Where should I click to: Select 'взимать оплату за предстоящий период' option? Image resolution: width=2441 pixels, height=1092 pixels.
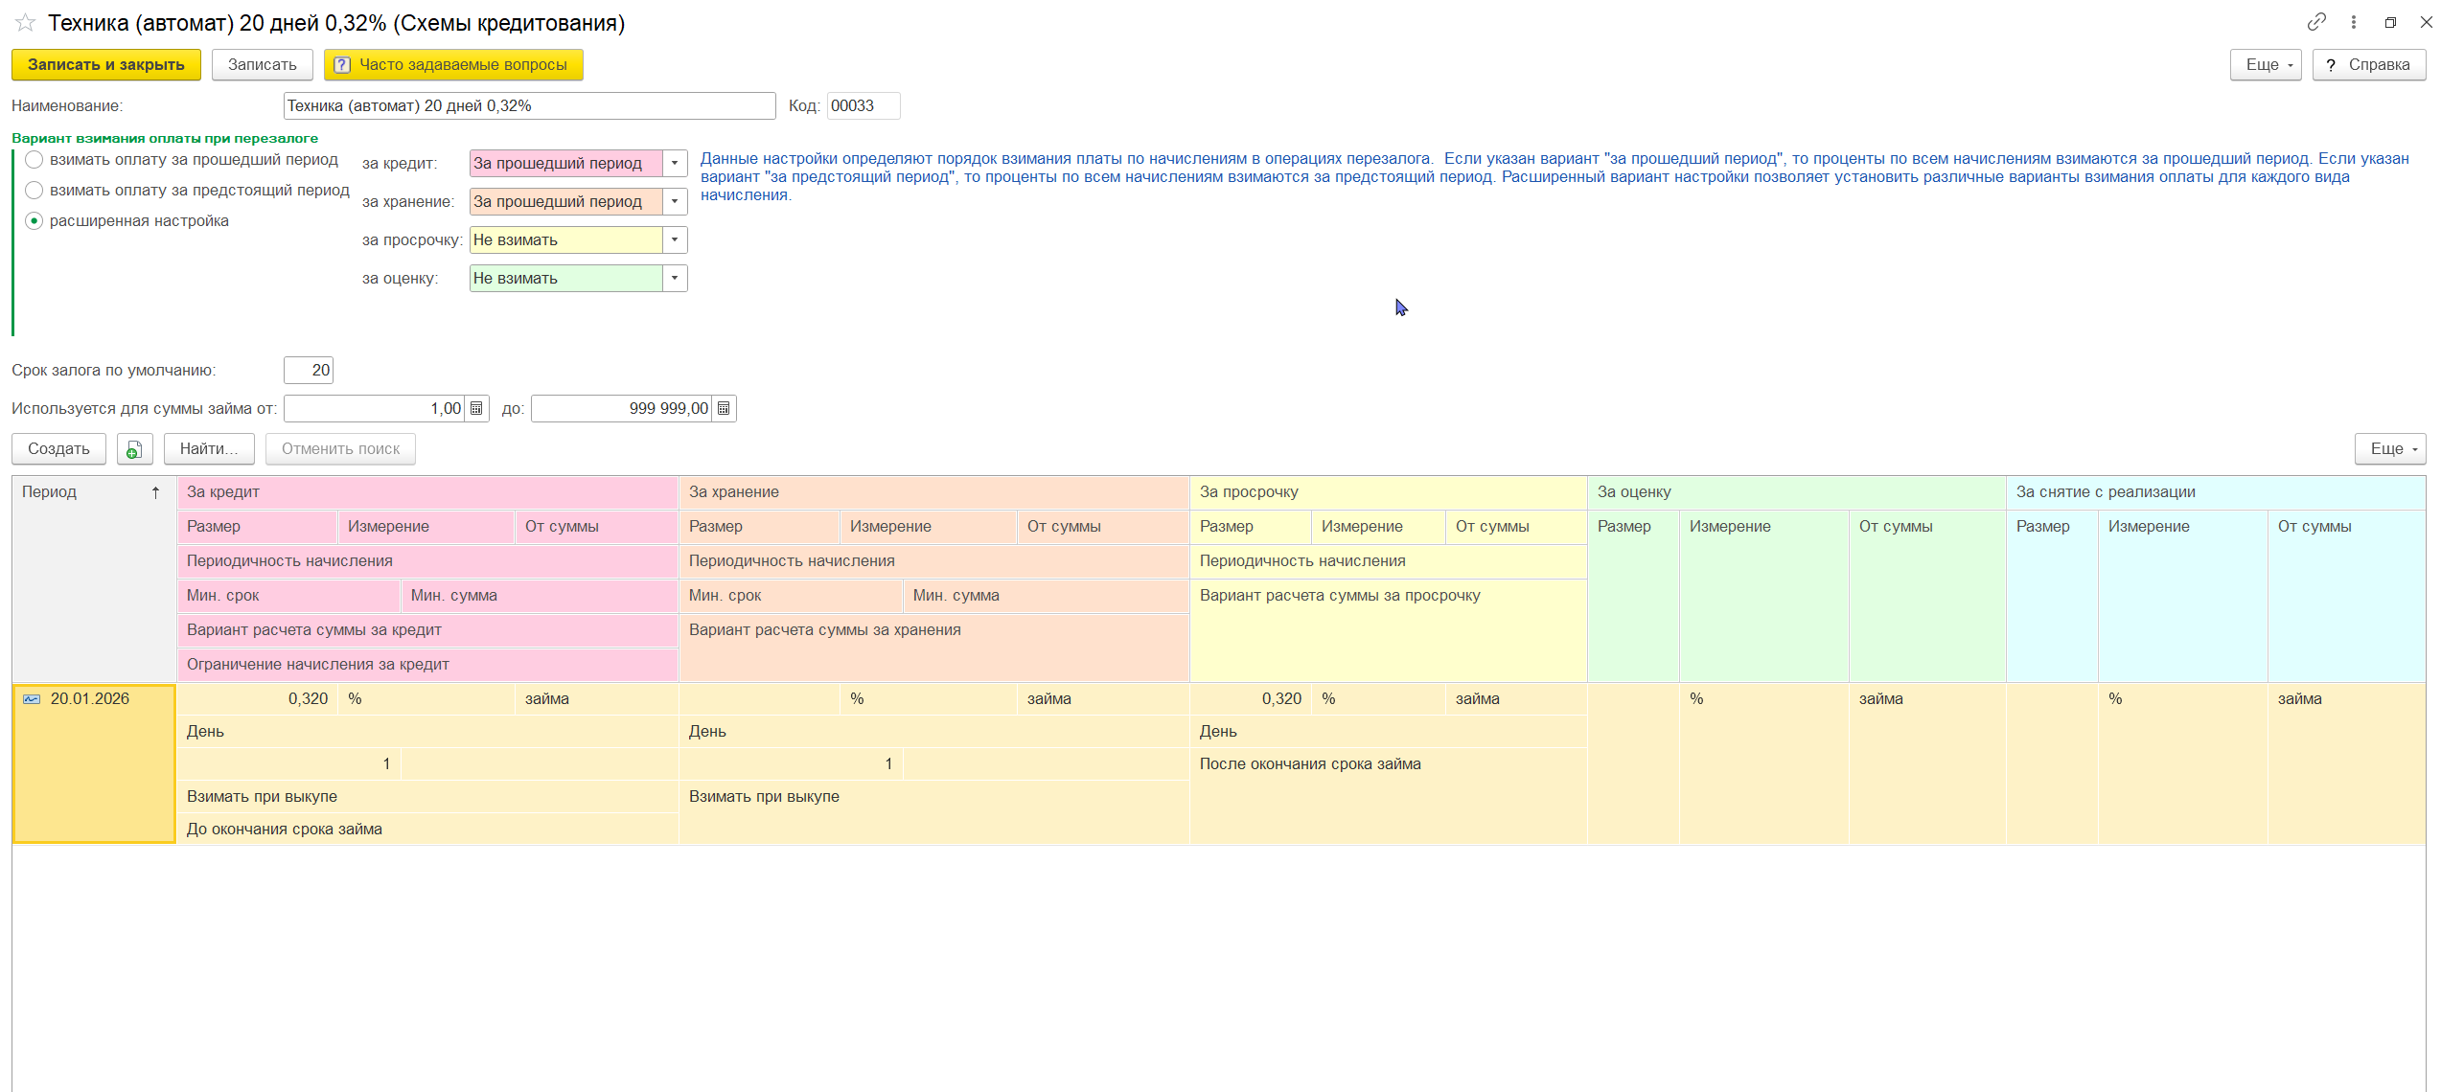point(35,191)
